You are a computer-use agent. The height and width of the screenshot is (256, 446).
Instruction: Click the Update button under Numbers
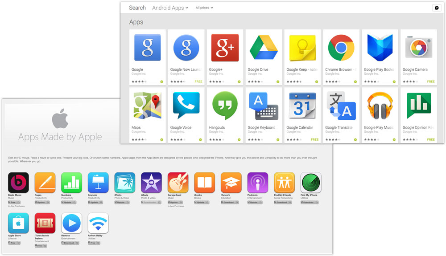[69, 203]
